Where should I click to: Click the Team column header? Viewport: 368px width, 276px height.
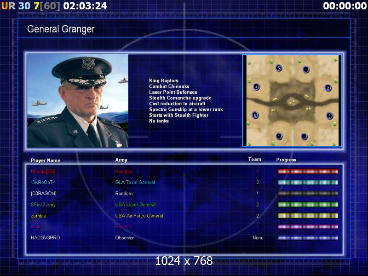[x=255, y=159]
